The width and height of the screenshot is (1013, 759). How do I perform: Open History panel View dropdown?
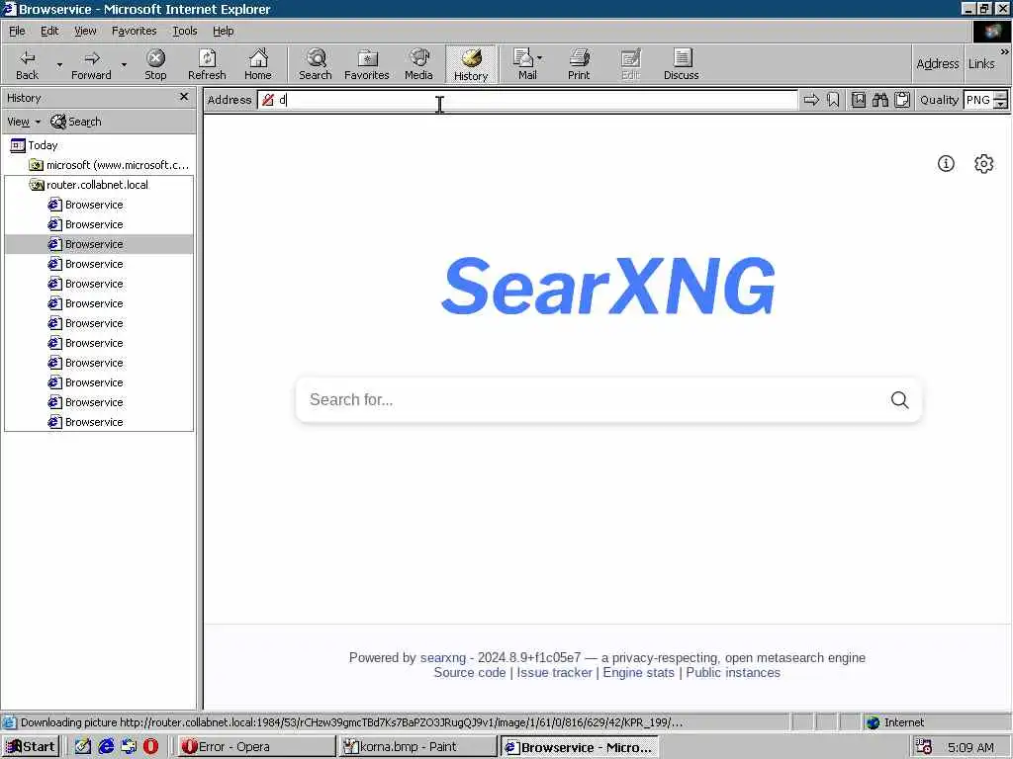(x=24, y=122)
